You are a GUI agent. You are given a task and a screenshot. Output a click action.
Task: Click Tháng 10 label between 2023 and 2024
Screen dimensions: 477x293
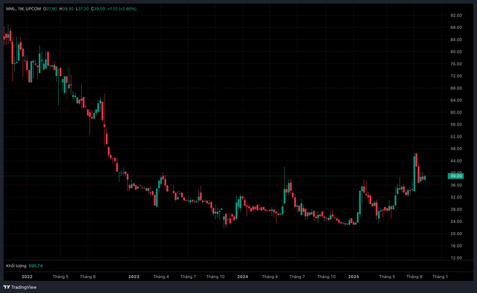pos(215,277)
